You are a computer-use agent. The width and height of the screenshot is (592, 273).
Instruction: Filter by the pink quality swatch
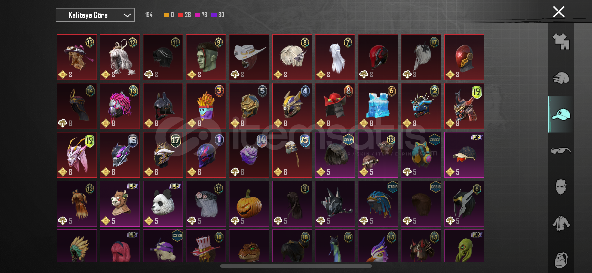click(197, 15)
